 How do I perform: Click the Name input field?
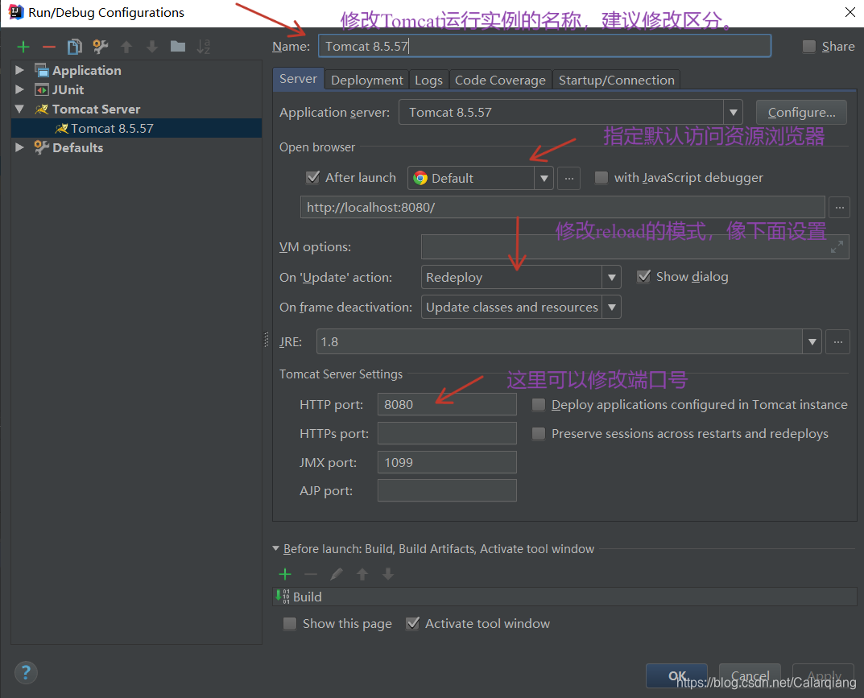tap(544, 46)
